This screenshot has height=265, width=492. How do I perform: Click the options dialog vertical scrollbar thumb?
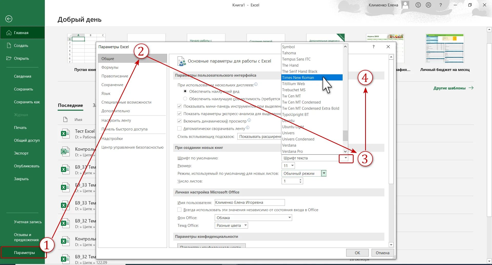391,122
